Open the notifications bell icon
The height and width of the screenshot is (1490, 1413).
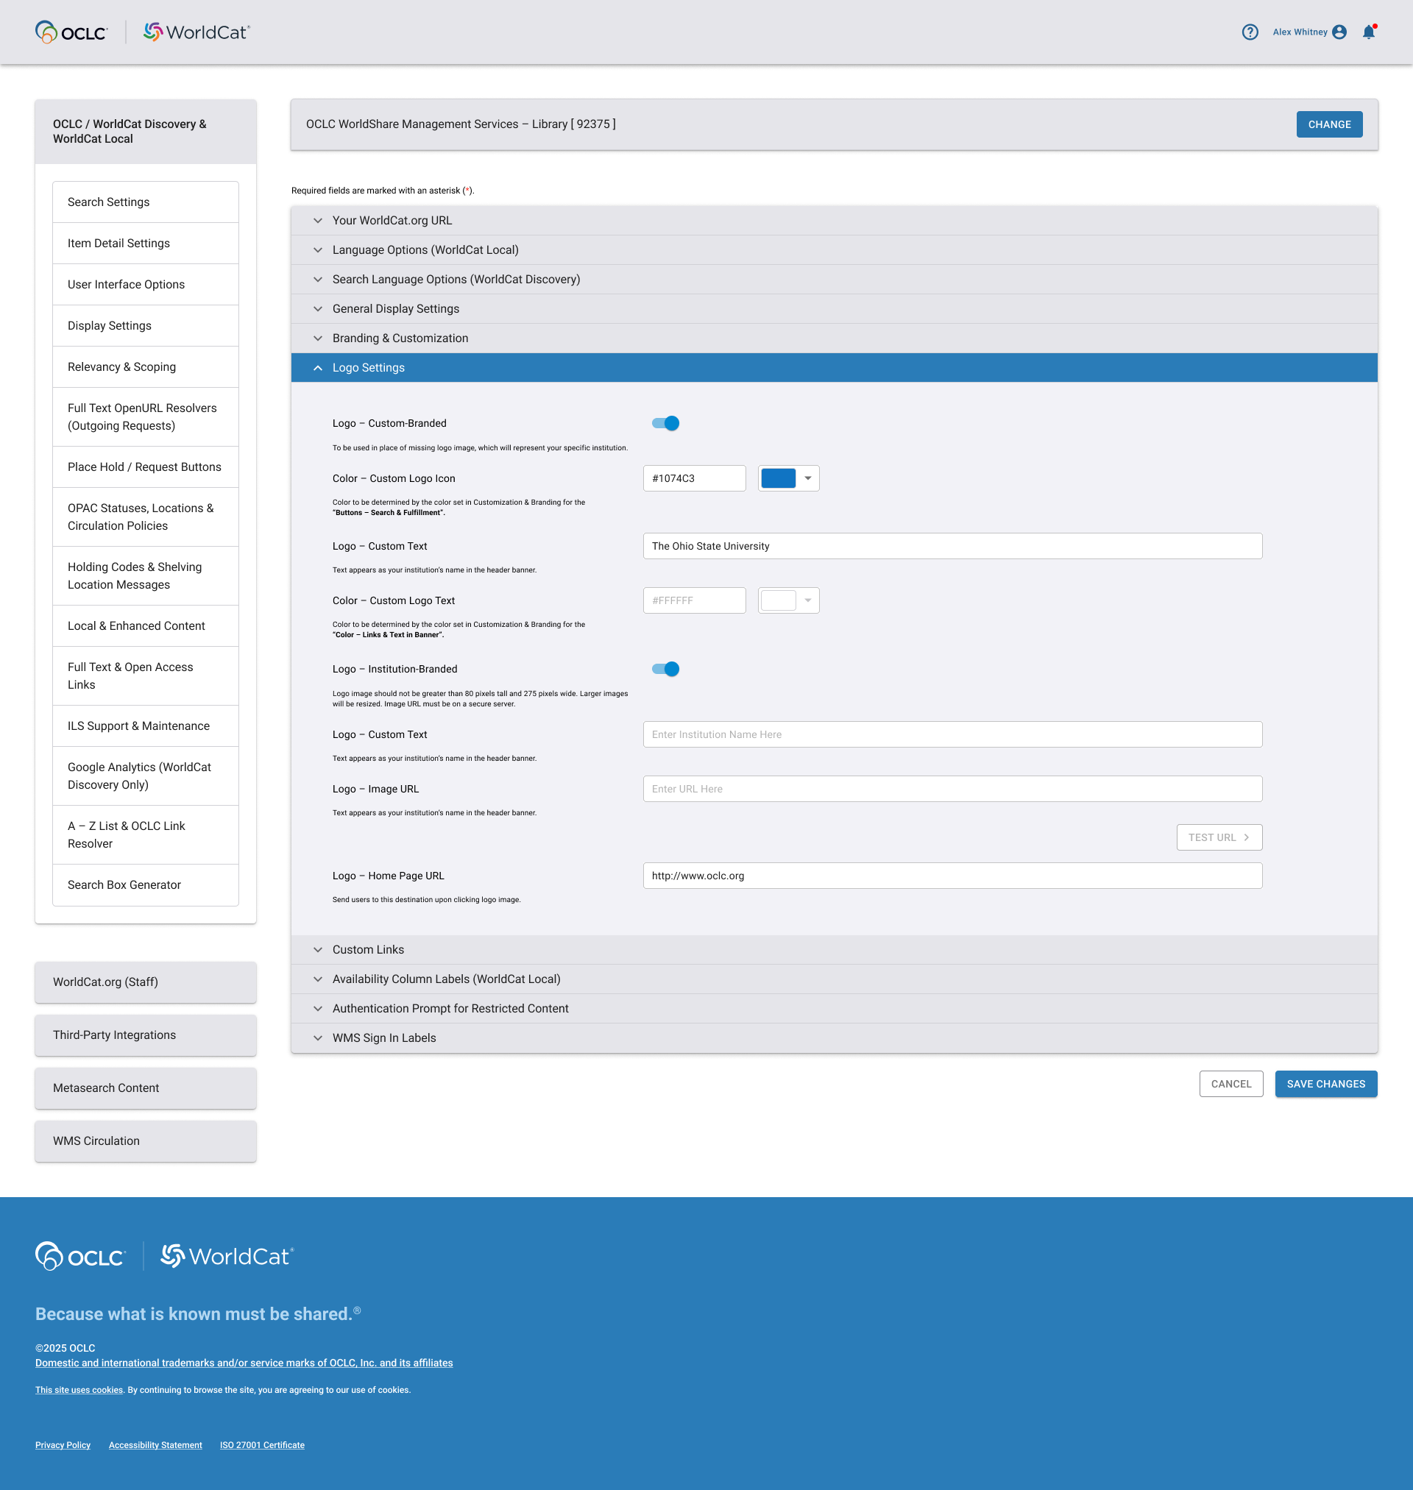1369,32
